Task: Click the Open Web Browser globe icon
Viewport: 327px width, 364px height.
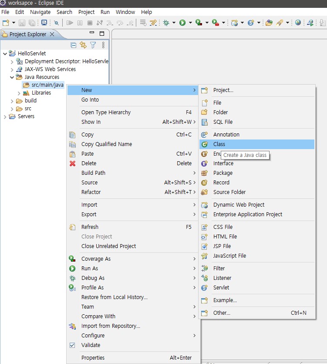Action: coord(298,22)
